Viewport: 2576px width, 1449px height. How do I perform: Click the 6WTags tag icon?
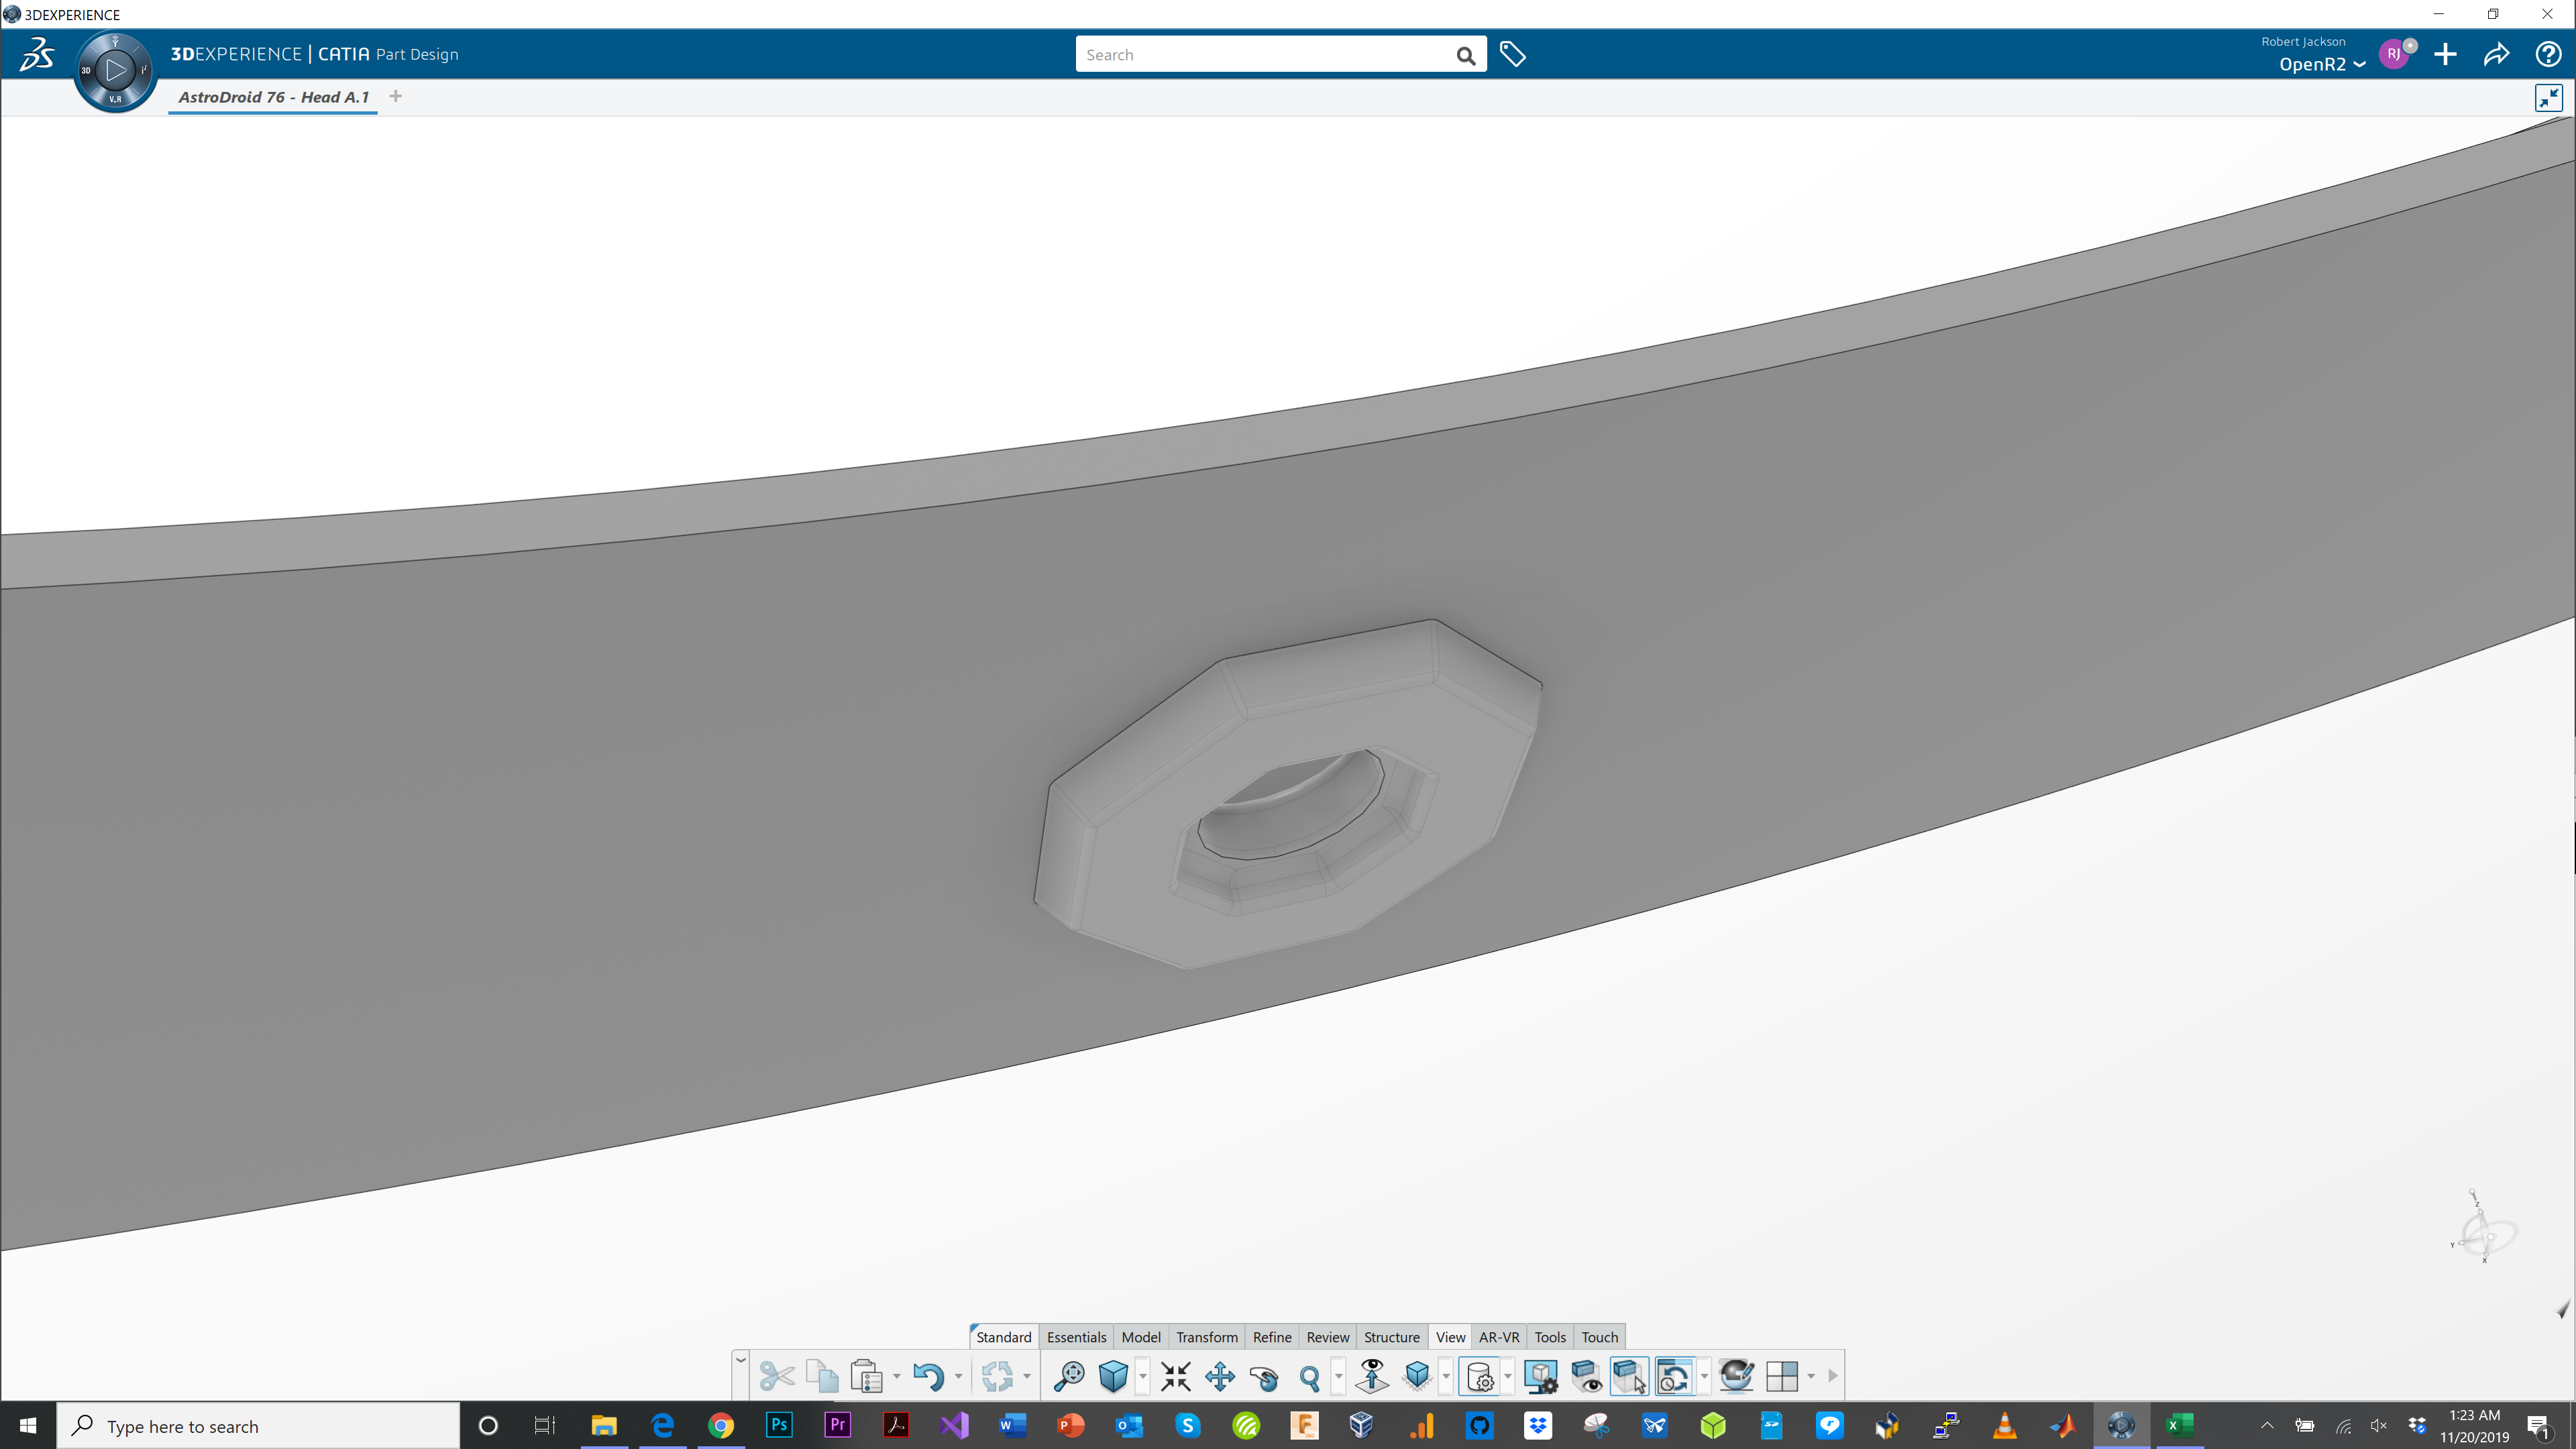[1513, 54]
